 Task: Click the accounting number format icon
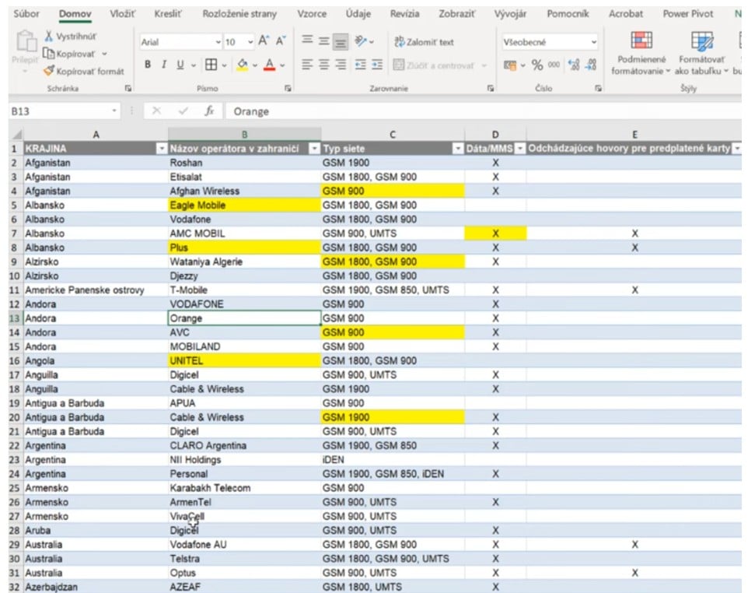[510, 65]
